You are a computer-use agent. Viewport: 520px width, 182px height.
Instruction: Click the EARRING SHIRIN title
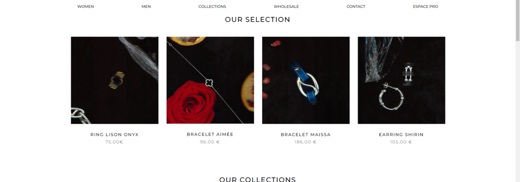(x=401, y=135)
